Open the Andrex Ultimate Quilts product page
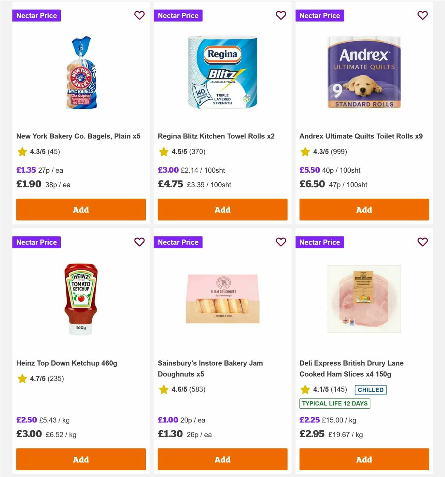 [361, 136]
